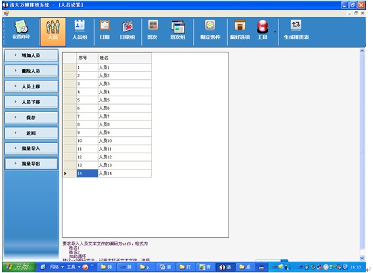This screenshot has width=373, height=273.
Task: Open the Windows 开始 start button
Action: [x=19, y=267]
